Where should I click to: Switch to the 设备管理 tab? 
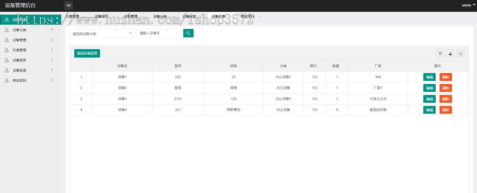(130, 16)
